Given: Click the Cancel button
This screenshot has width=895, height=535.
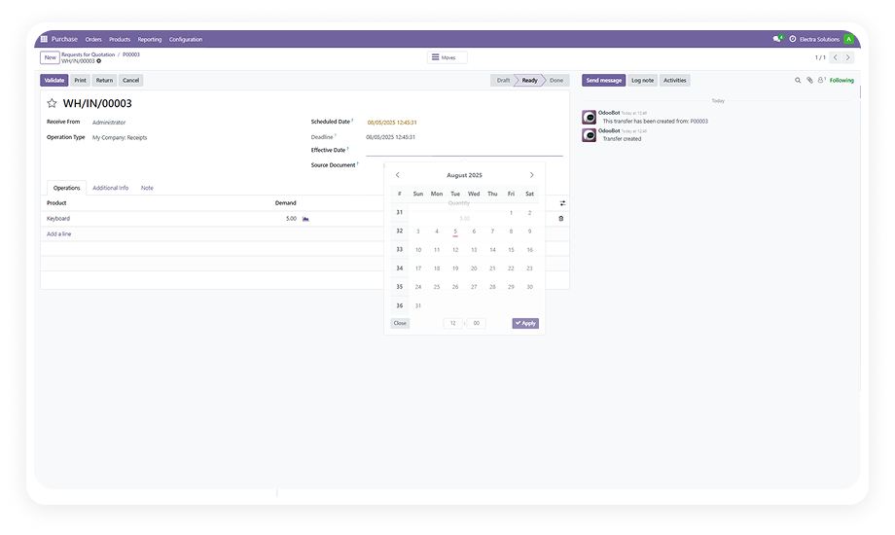Looking at the screenshot, I should point(130,81).
